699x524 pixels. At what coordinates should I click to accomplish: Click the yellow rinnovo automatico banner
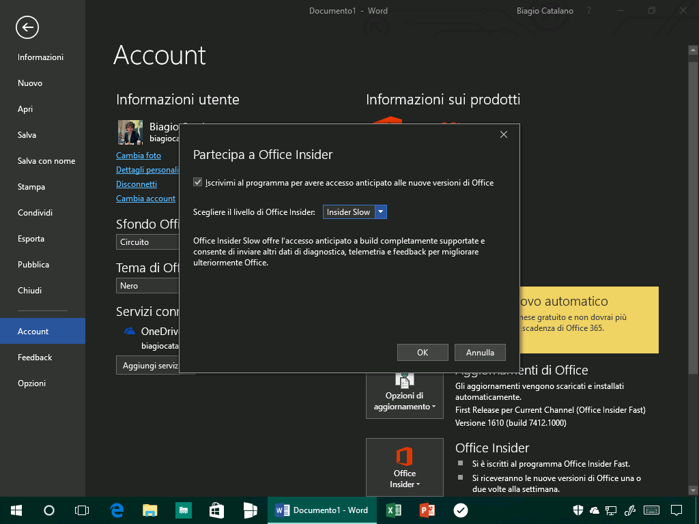(589, 319)
